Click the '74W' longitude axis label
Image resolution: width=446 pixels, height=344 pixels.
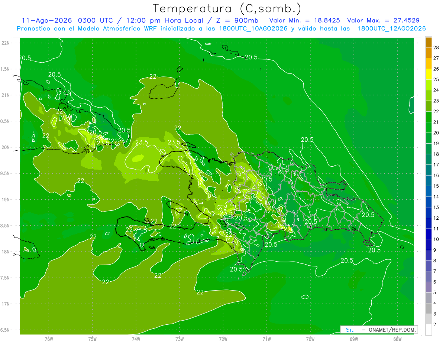click(x=136, y=339)
